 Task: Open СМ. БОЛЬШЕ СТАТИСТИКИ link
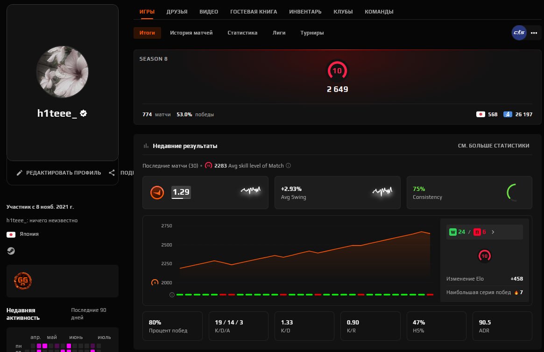pos(494,146)
